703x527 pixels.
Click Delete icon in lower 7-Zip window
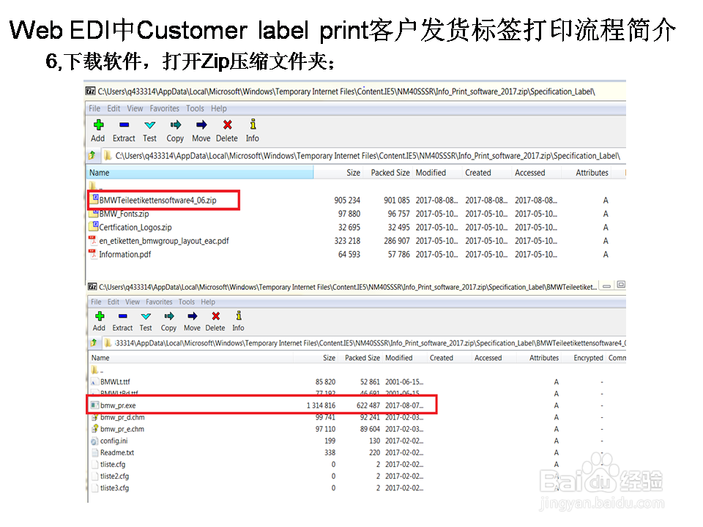(215, 316)
